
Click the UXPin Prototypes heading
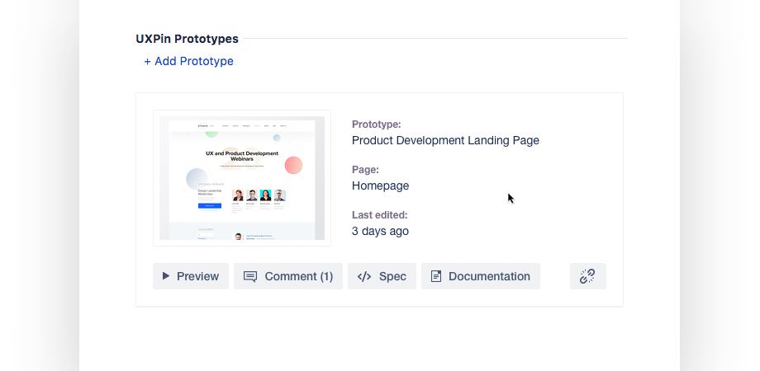(x=187, y=39)
